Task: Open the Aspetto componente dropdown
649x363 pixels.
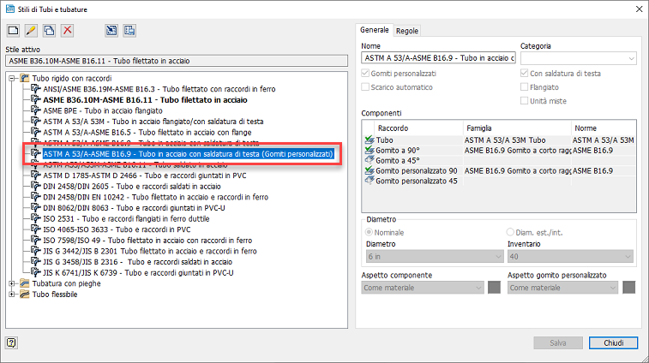Action: pyautogui.click(x=422, y=288)
